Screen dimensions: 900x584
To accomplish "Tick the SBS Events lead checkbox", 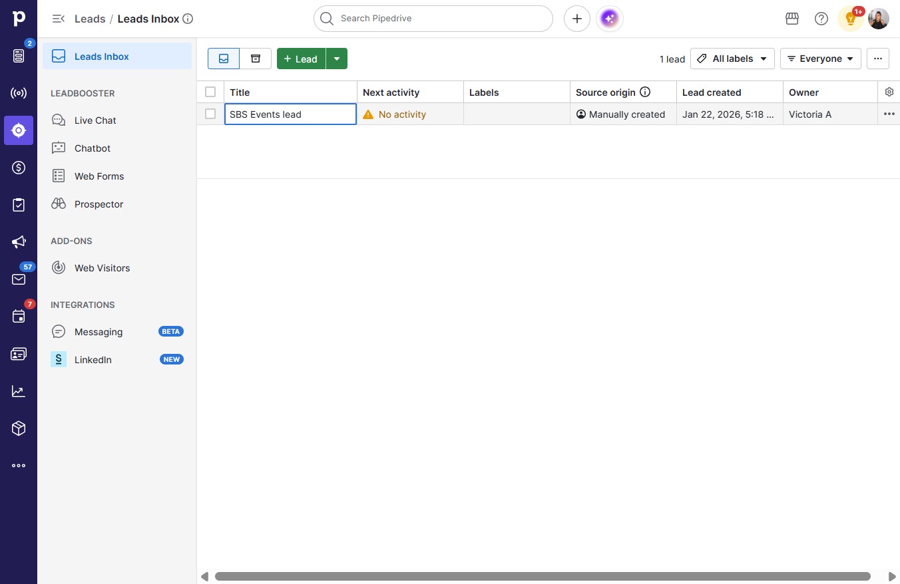I will point(210,114).
